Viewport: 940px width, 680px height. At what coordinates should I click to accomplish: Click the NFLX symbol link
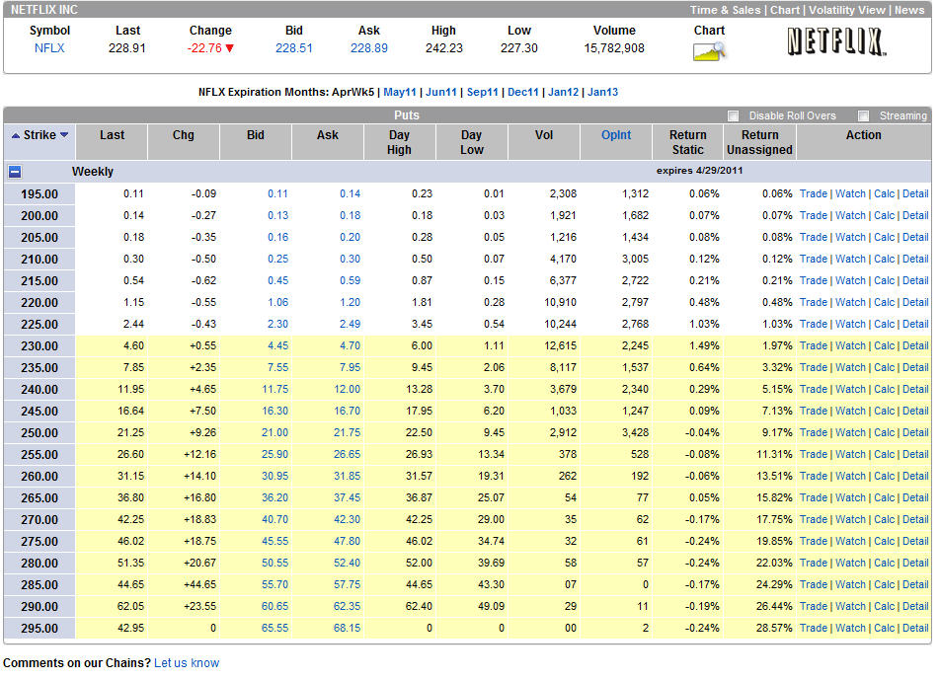tap(49, 47)
